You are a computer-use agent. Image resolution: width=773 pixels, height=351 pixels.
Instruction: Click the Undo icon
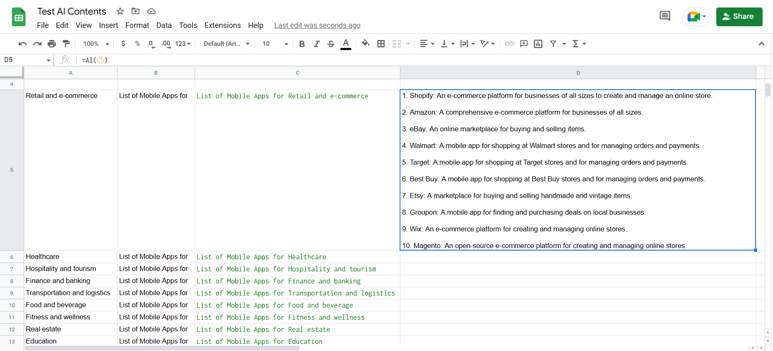click(x=23, y=44)
